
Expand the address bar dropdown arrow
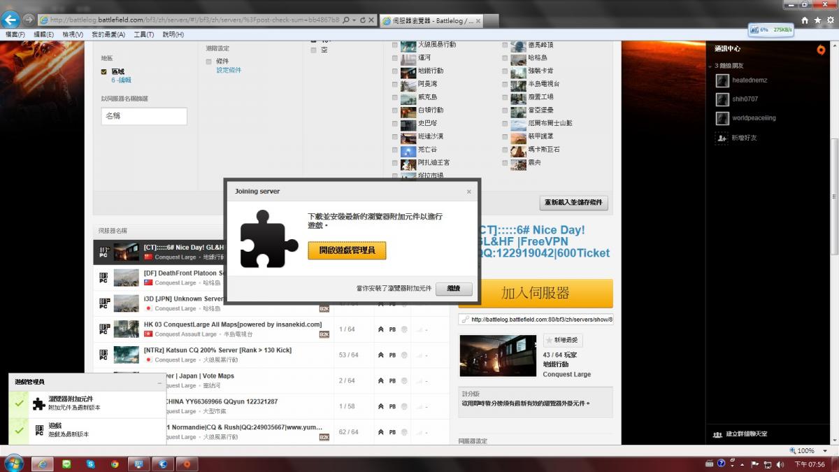tap(354, 20)
